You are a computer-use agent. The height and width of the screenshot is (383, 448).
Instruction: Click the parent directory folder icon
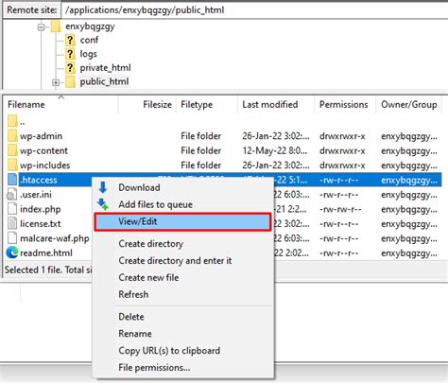point(12,121)
